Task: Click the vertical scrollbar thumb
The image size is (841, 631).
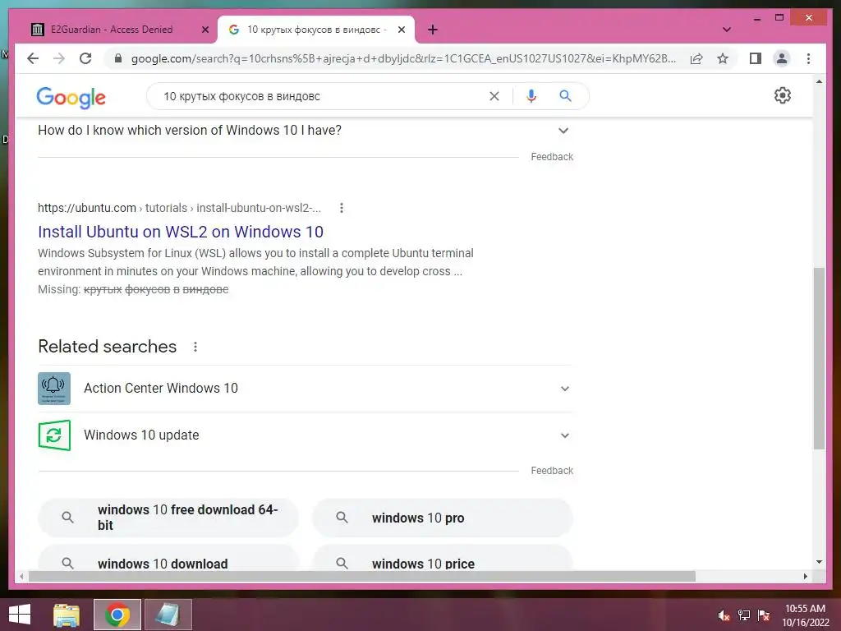Action: coord(819,358)
